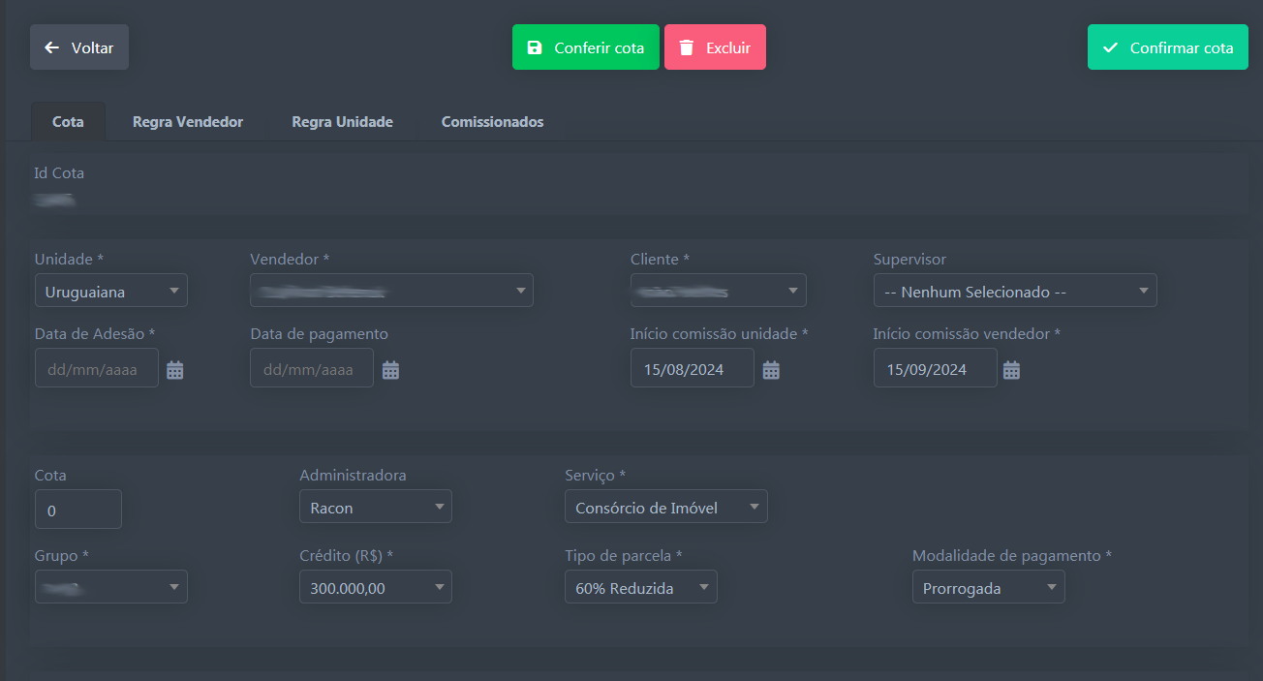
Task: Click the Excluir delete button
Action: 715,47
